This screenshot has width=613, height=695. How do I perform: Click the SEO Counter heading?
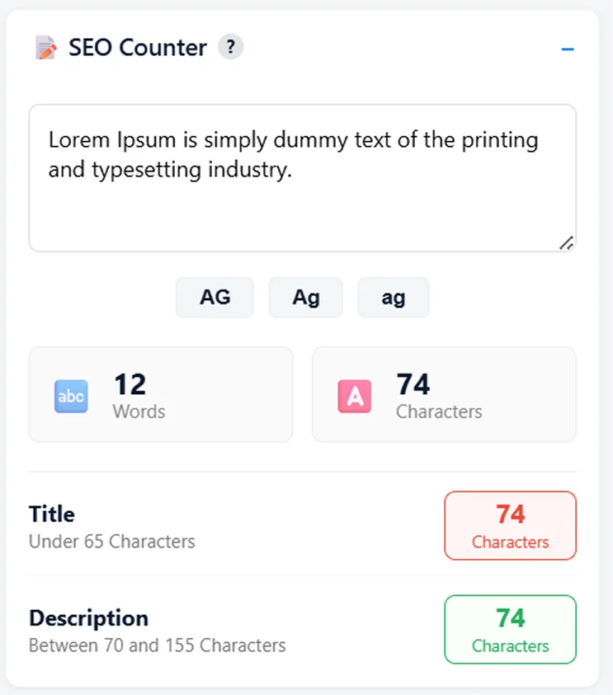point(136,48)
